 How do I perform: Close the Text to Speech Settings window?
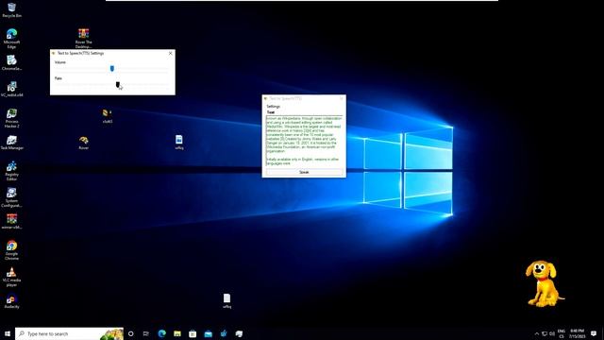point(170,53)
